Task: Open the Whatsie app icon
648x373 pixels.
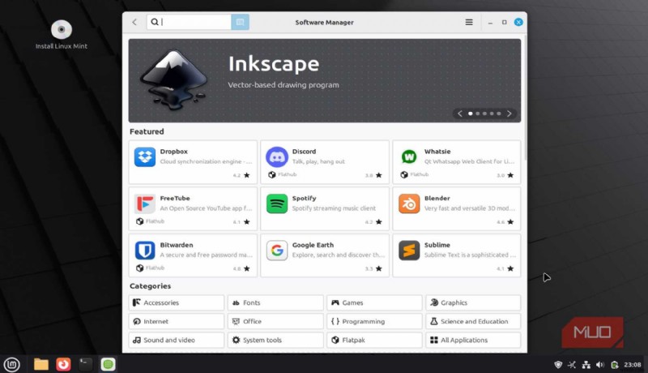Action: [x=409, y=157]
